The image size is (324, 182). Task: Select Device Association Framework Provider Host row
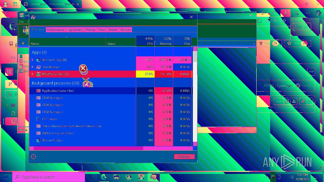pyautogui.click(x=111, y=126)
